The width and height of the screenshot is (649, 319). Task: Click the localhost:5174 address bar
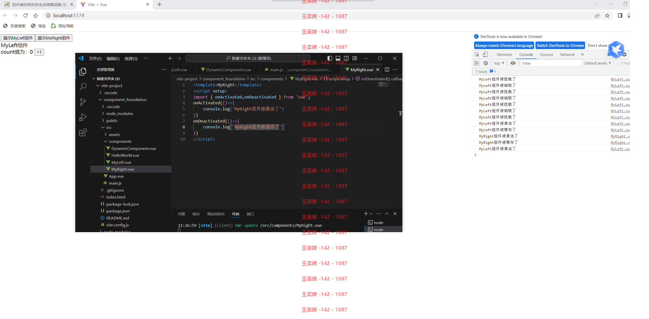coord(317,15)
